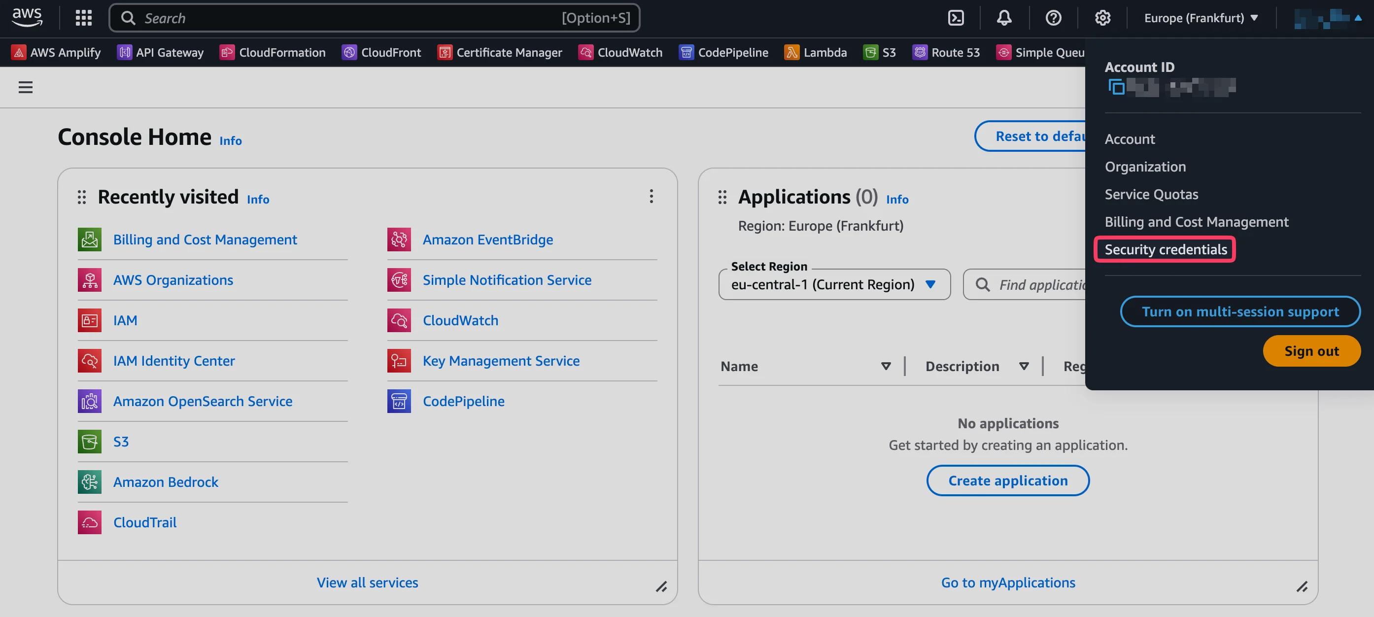This screenshot has height=617, width=1374.
Task: Open Recently visited widget options menu
Action: tap(651, 196)
